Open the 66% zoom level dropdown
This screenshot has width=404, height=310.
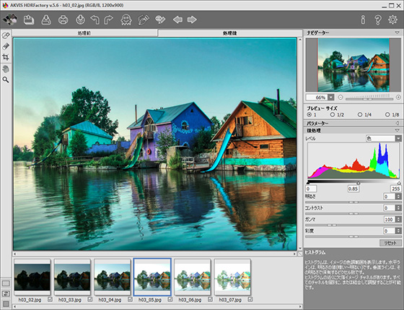click(331, 98)
